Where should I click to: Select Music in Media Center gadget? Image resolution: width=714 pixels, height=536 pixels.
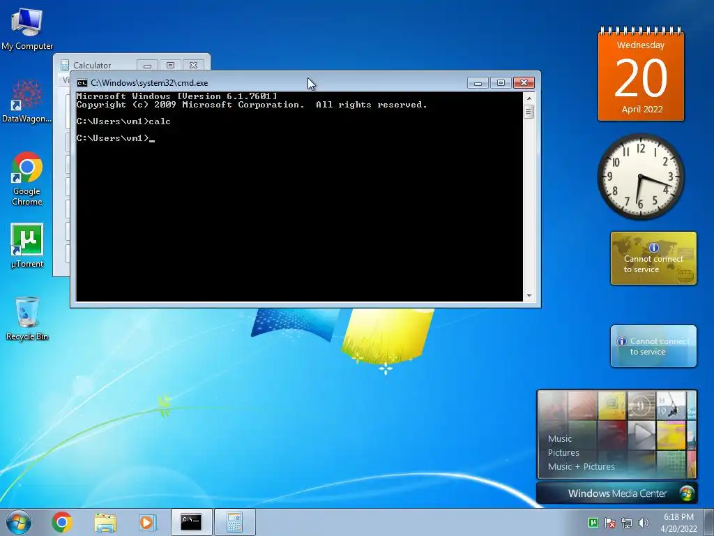(x=560, y=438)
